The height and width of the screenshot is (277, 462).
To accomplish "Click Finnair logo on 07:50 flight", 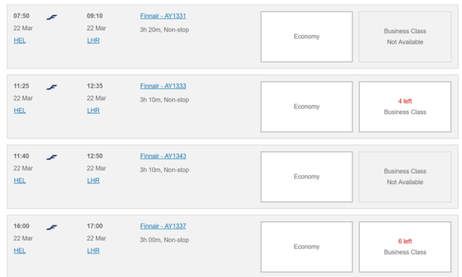I will tap(52, 17).
